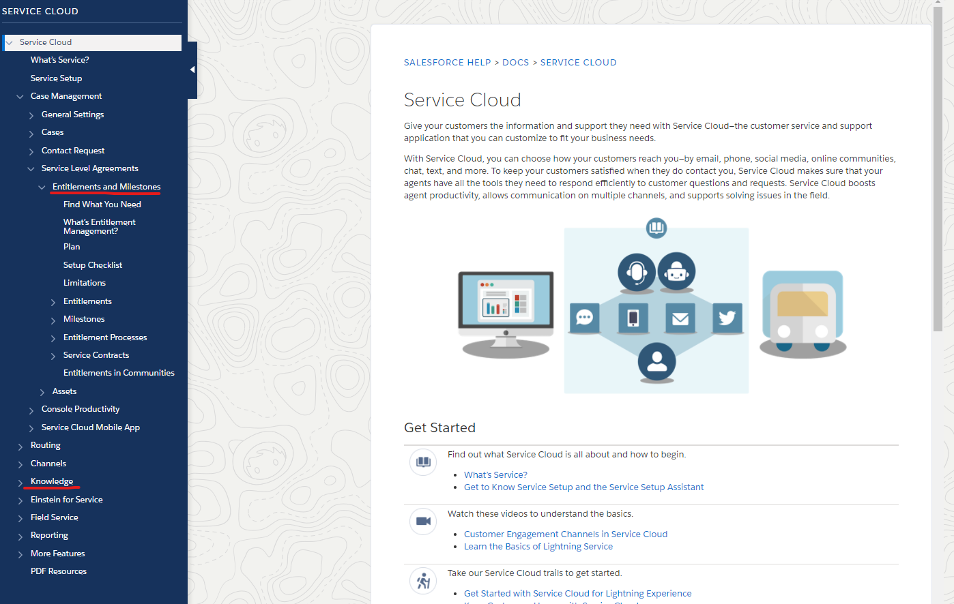The width and height of the screenshot is (954, 604).
Task: Open Find What You Need item
Action: tap(102, 205)
